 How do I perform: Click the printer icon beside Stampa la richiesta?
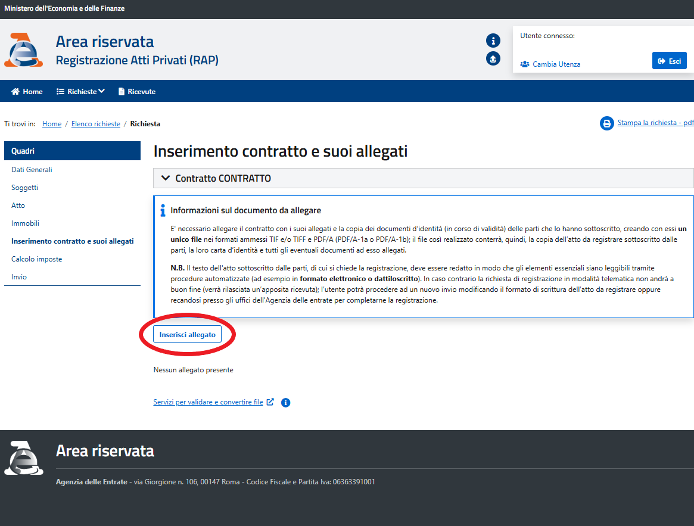(607, 123)
